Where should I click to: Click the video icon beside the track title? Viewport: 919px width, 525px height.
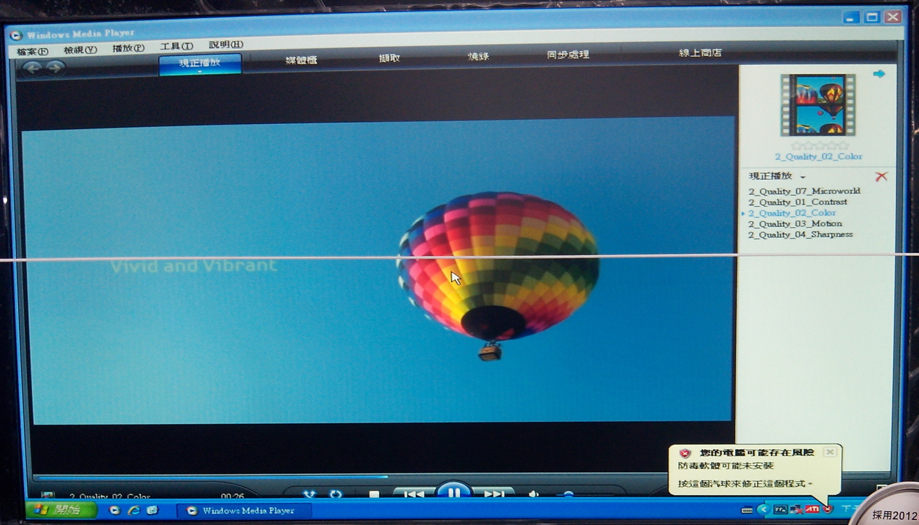click(x=48, y=495)
